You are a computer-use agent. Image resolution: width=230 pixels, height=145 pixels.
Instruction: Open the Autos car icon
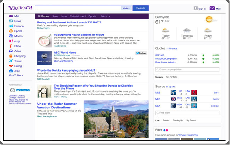click(x=11, y=51)
